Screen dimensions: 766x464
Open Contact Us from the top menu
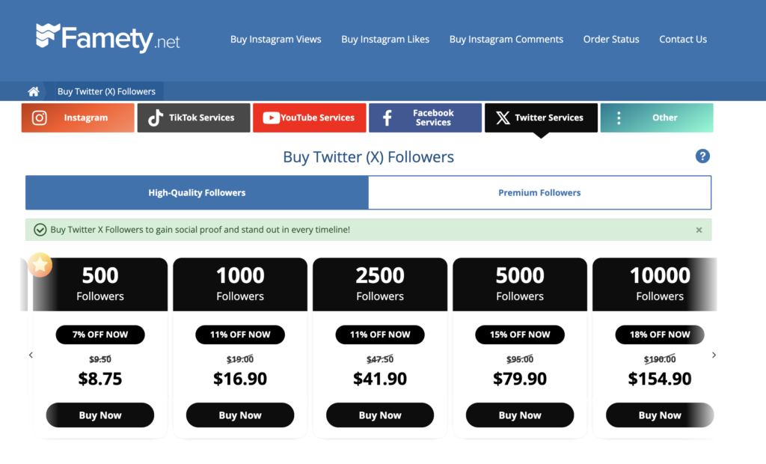tap(683, 39)
